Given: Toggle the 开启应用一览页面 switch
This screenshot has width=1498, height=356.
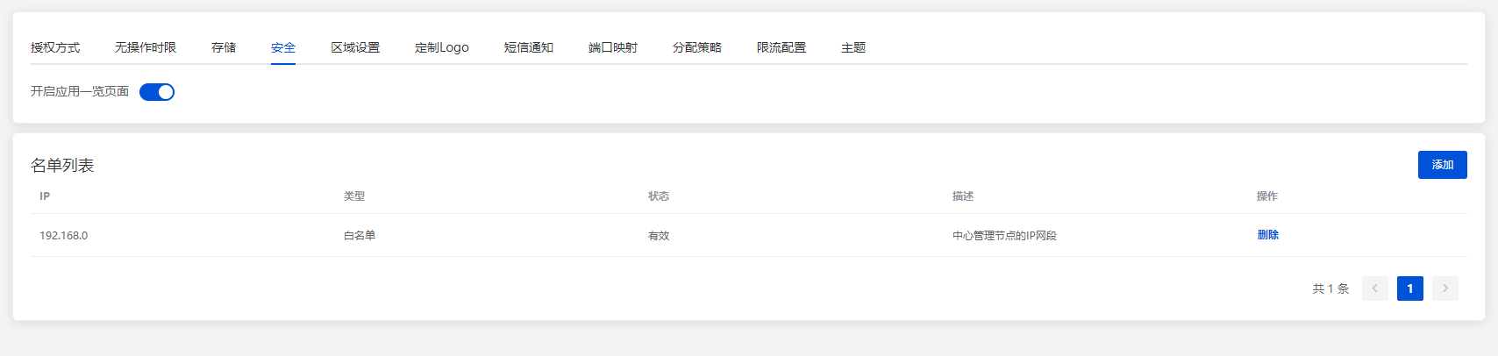Looking at the screenshot, I should 157,92.
